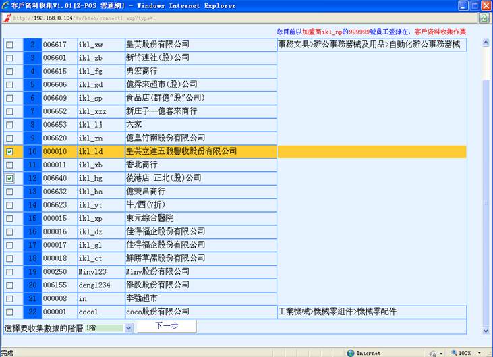Click the protected mode icon in status bar
Viewport: 493px width, 357px height.
[x=431, y=352]
